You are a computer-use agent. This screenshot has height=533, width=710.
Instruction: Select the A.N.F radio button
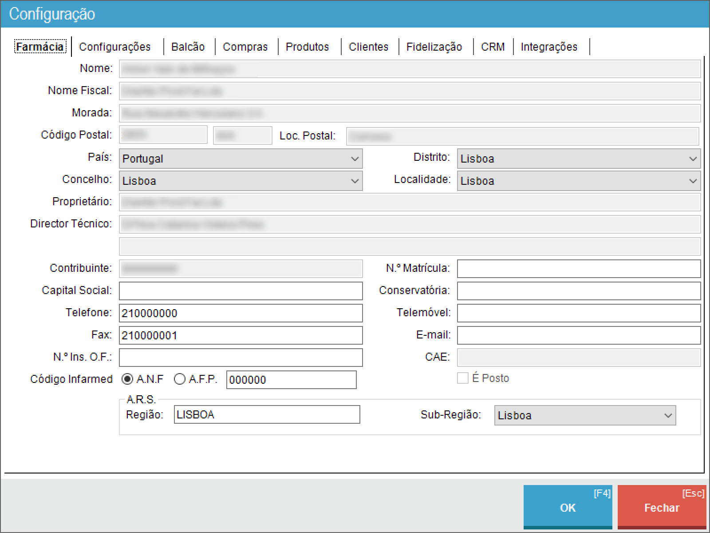tap(127, 379)
